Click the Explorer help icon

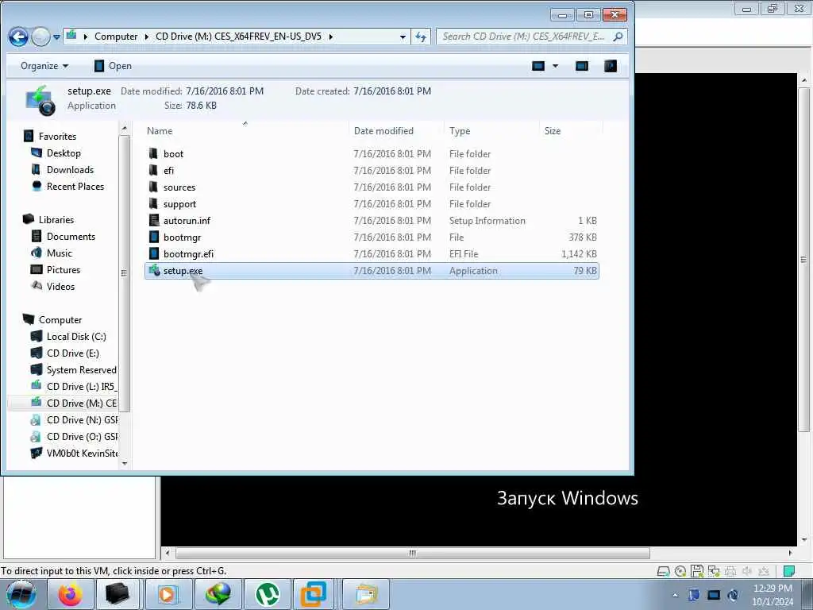(x=611, y=66)
